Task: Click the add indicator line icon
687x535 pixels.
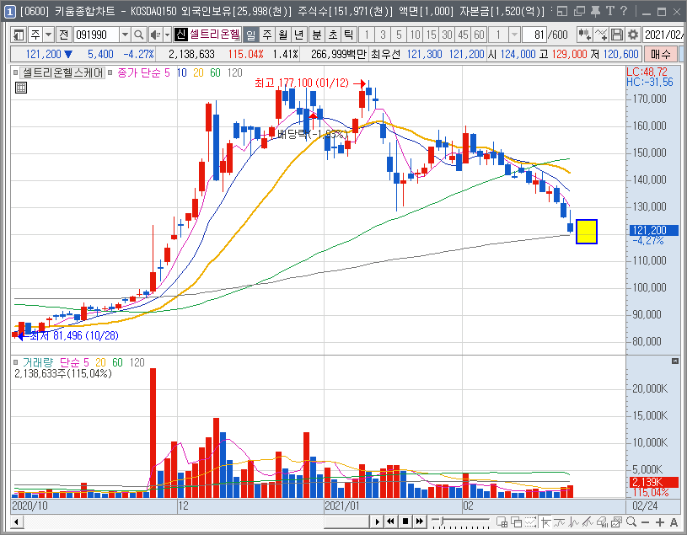Action: pos(601,35)
